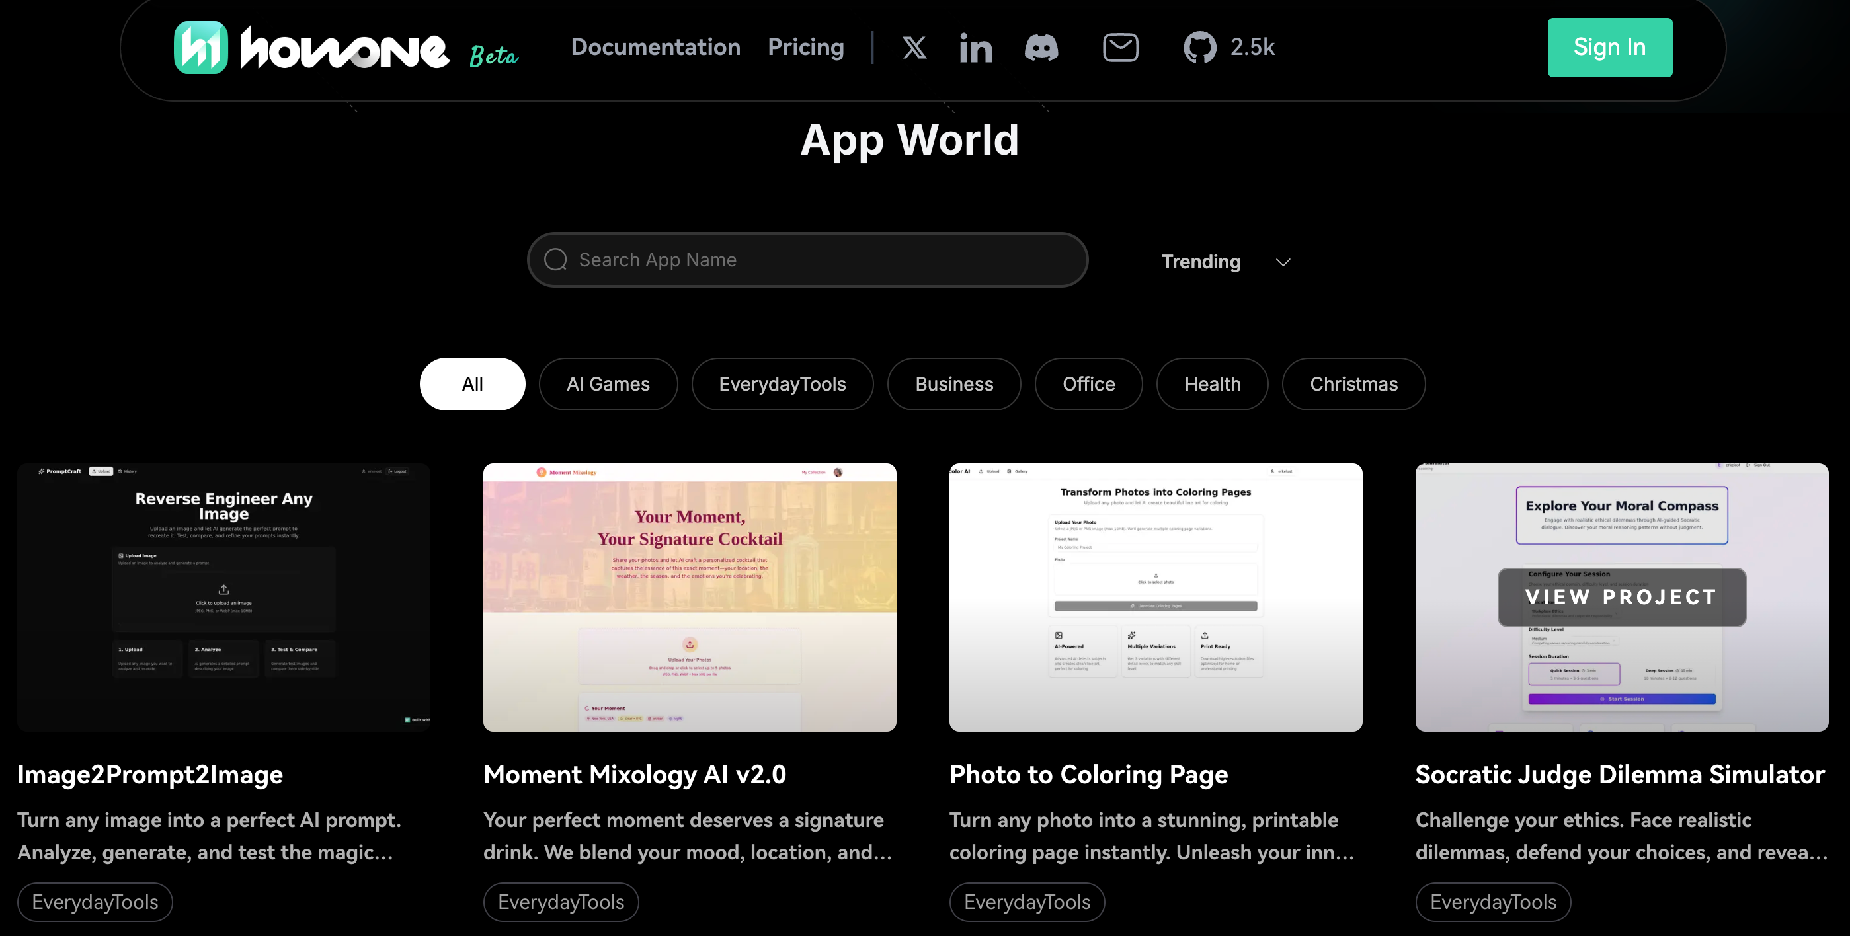The height and width of the screenshot is (936, 1850).
Task: Click the Sign In button
Action: 1609,48
